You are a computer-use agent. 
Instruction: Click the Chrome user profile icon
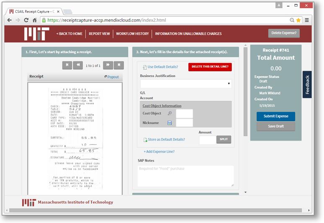click(x=279, y=5)
